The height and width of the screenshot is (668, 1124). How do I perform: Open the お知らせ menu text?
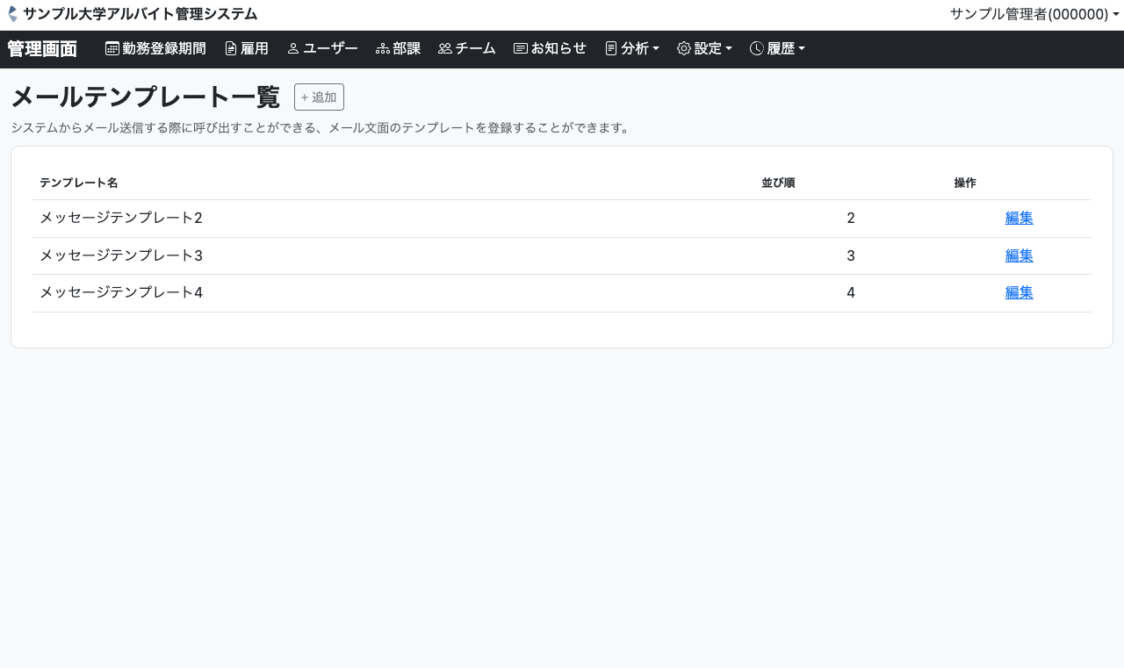coord(558,49)
